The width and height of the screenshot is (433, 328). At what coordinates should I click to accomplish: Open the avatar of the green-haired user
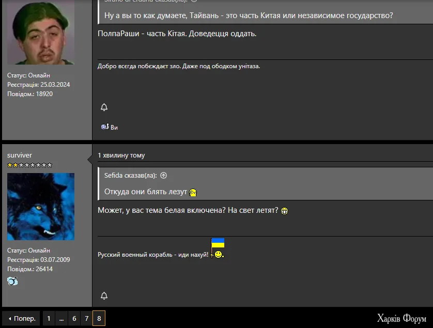41,33
